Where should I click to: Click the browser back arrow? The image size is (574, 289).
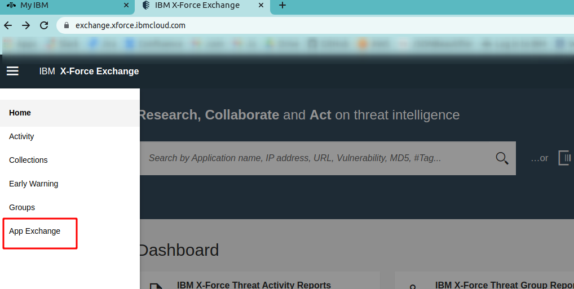point(8,25)
